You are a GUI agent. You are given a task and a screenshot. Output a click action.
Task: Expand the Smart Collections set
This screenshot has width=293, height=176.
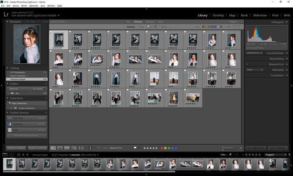point(11,108)
